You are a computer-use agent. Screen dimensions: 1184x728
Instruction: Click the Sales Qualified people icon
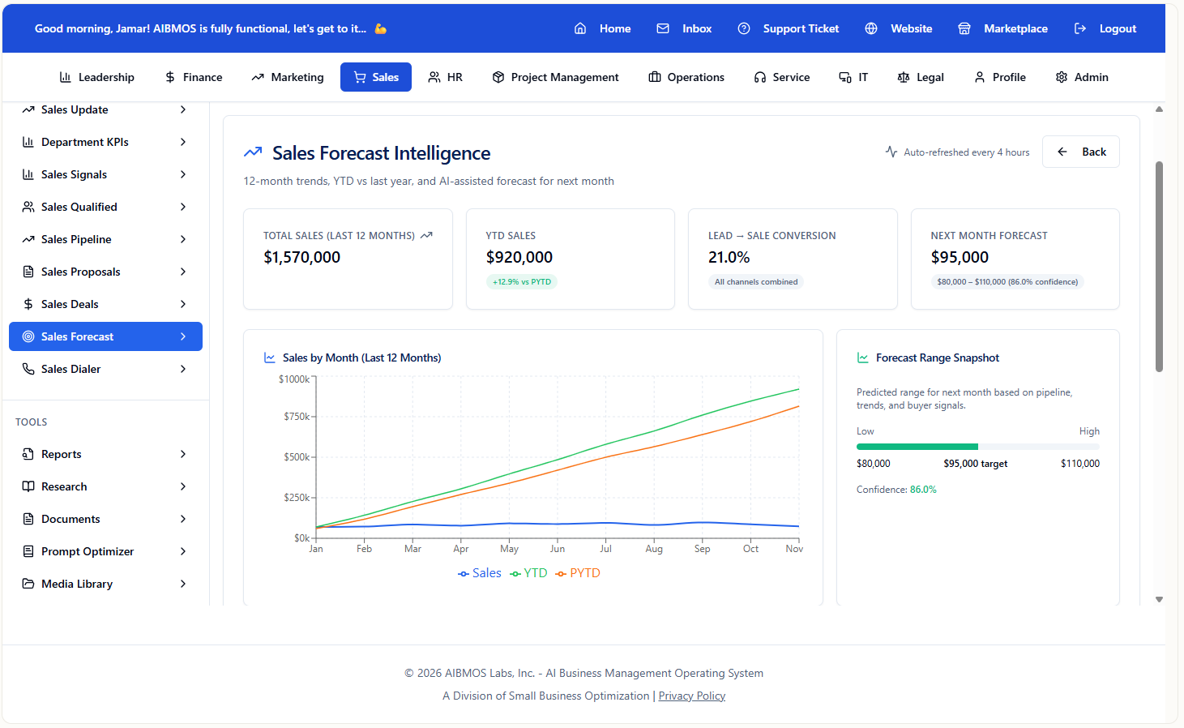[x=28, y=207]
